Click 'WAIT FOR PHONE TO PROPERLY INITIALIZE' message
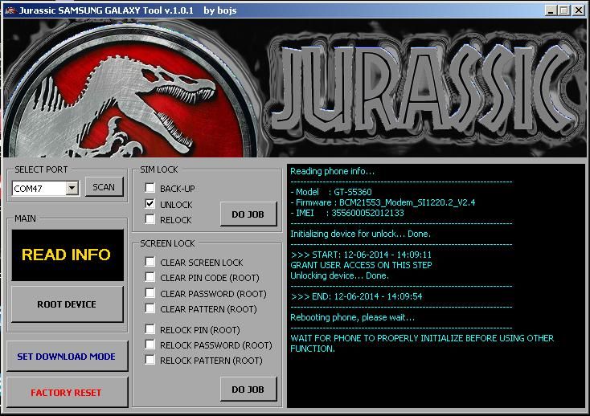This screenshot has width=590, height=416. (x=422, y=343)
